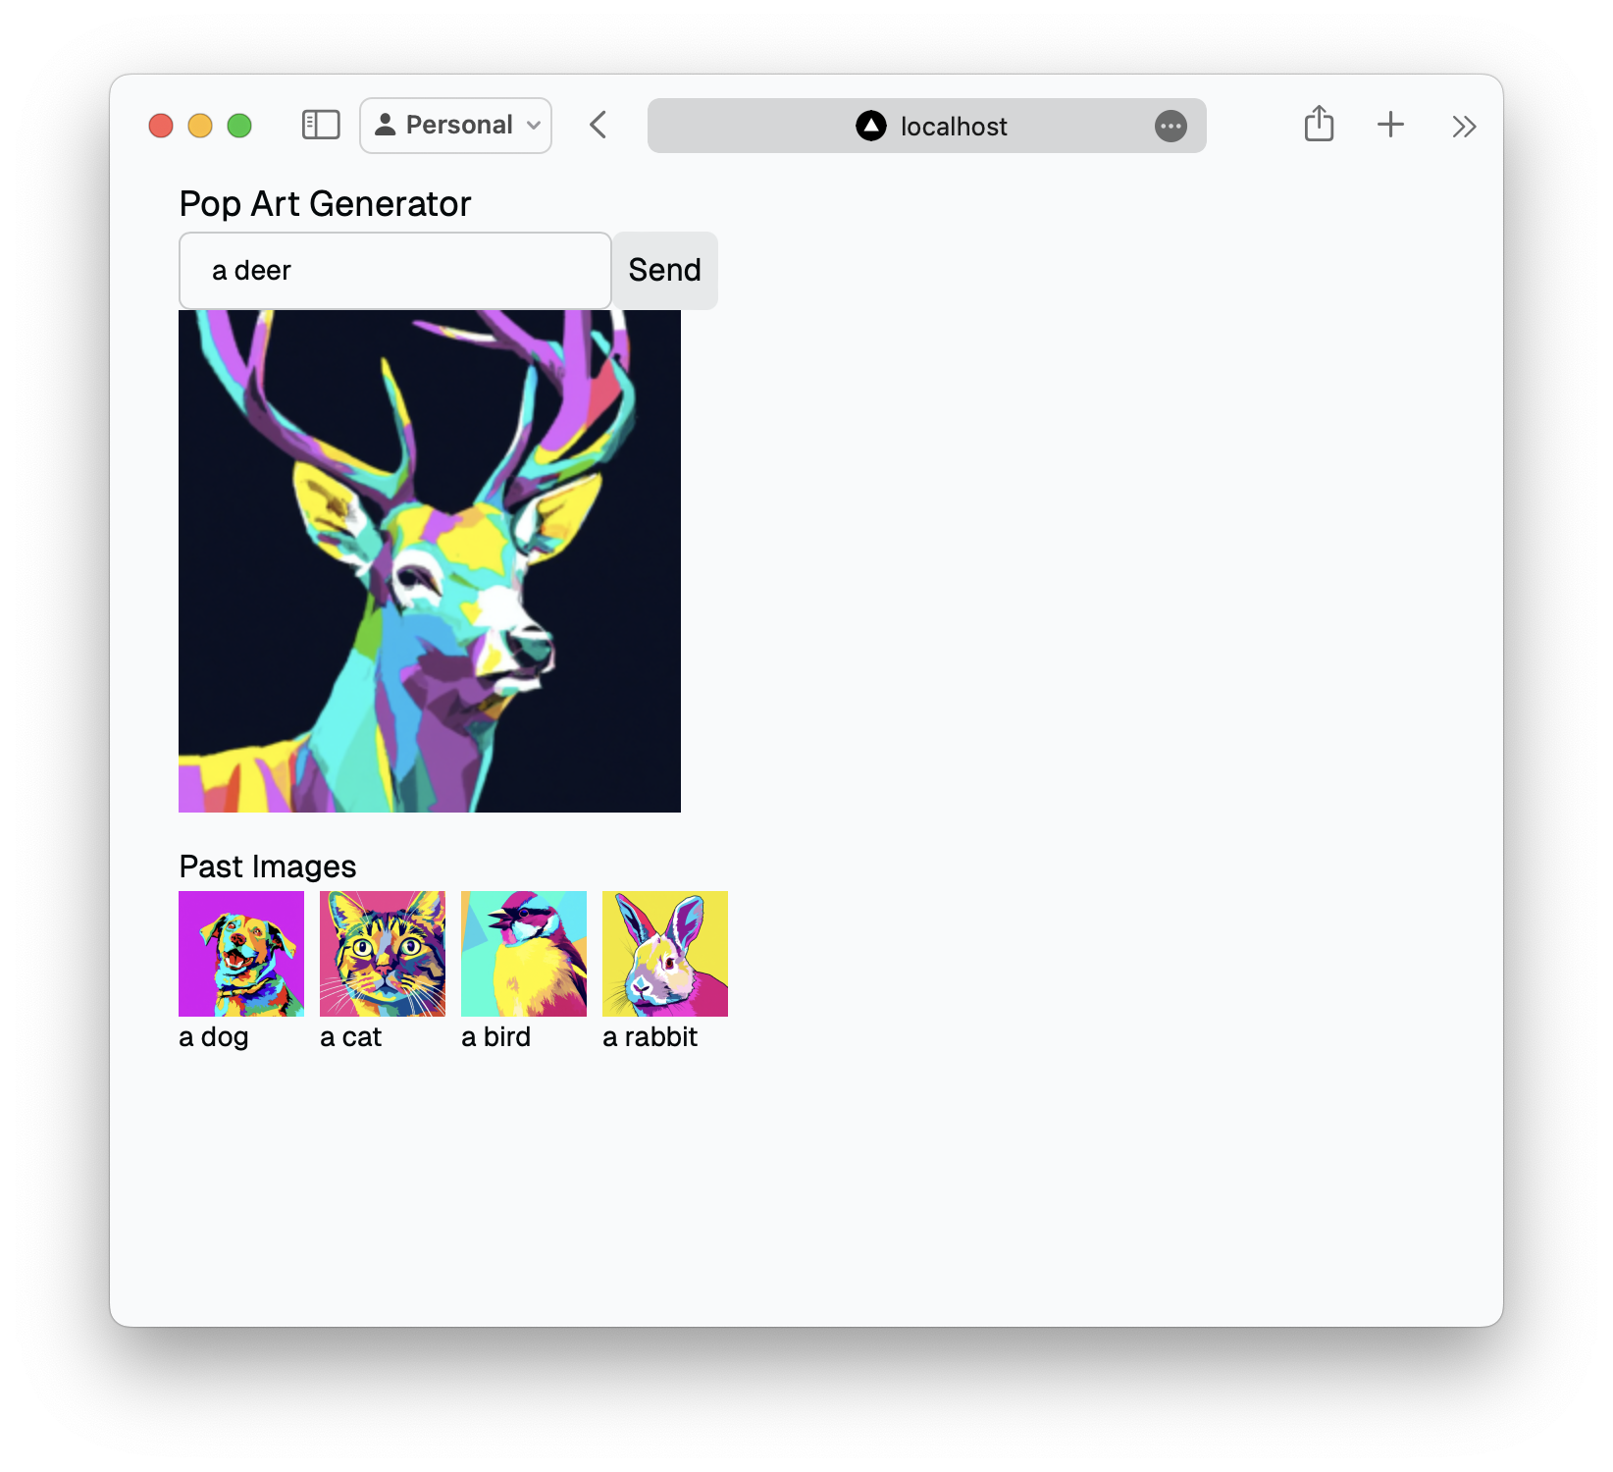
Task: Select the 'a dog' past image thumbnail
Action: (240, 952)
